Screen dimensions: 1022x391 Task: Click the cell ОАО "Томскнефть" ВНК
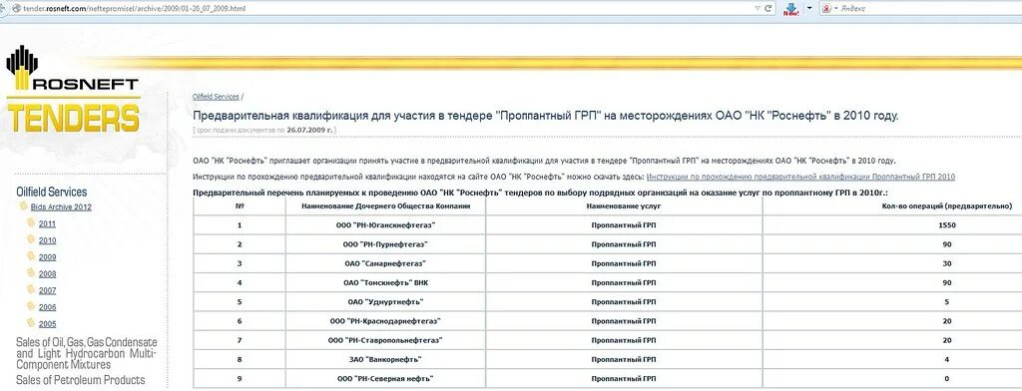click(385, 283)
